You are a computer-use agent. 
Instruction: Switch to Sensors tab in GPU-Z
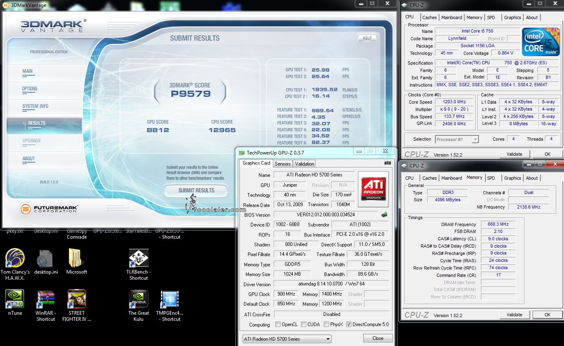283,163
